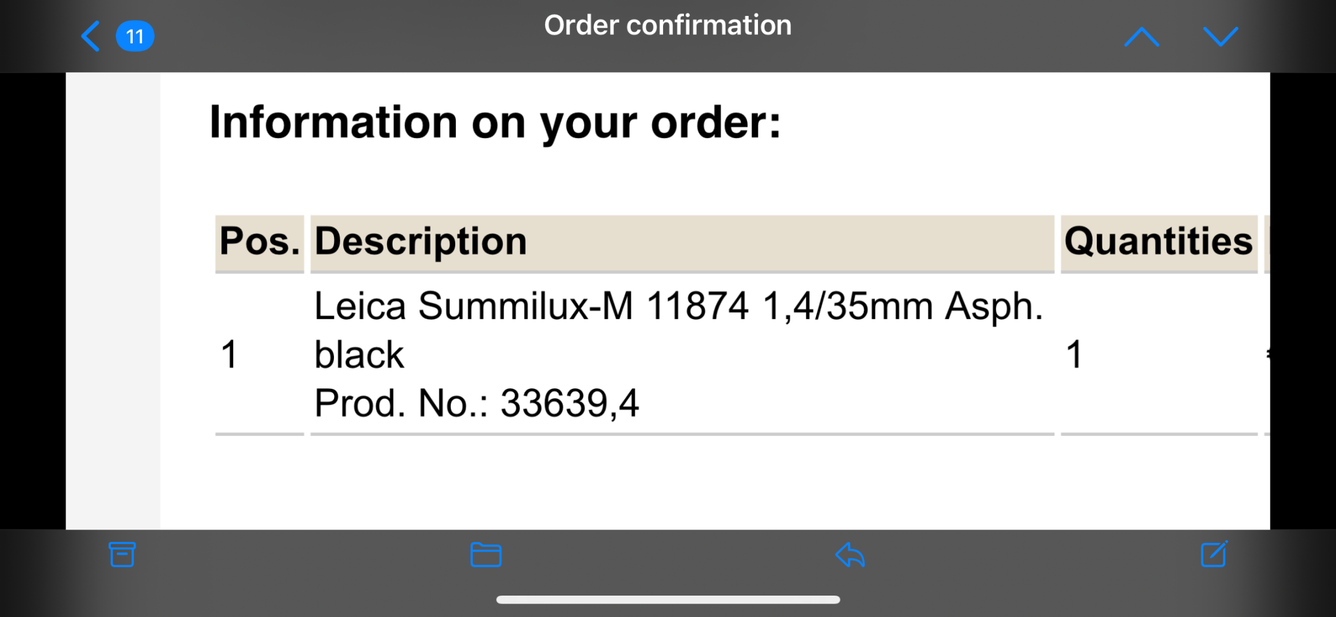Compose a new message

coord(1214,554)
